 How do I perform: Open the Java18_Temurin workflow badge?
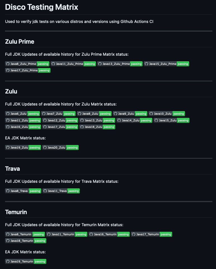click(26, 241)
